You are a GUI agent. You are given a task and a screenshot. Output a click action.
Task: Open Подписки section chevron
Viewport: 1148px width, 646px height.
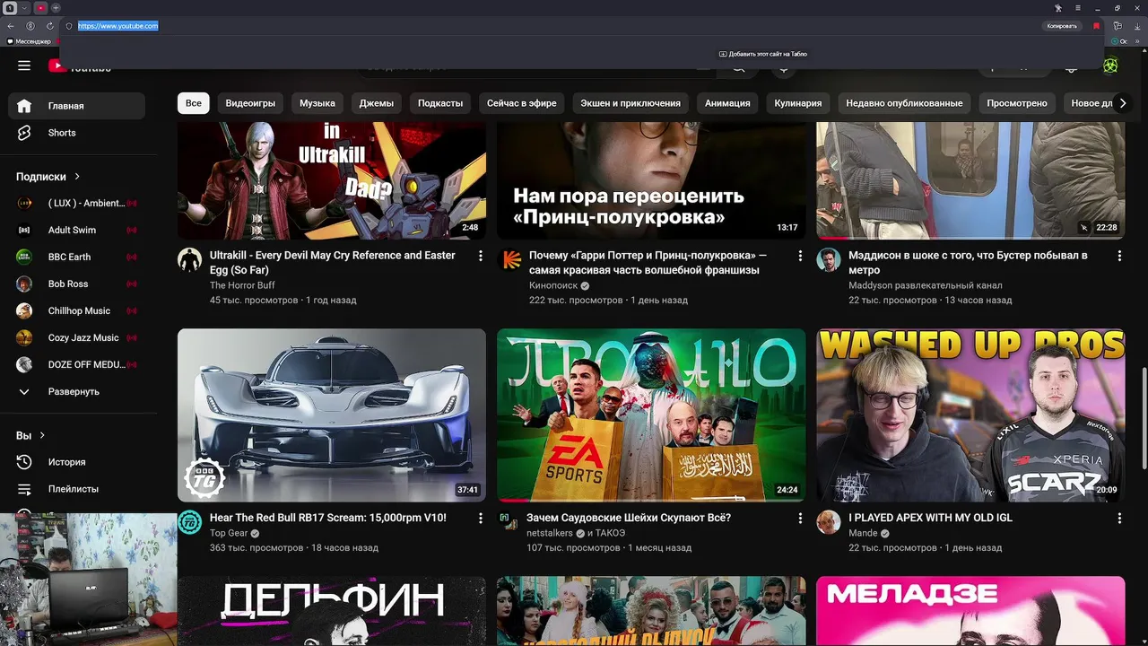pos(77,177)
